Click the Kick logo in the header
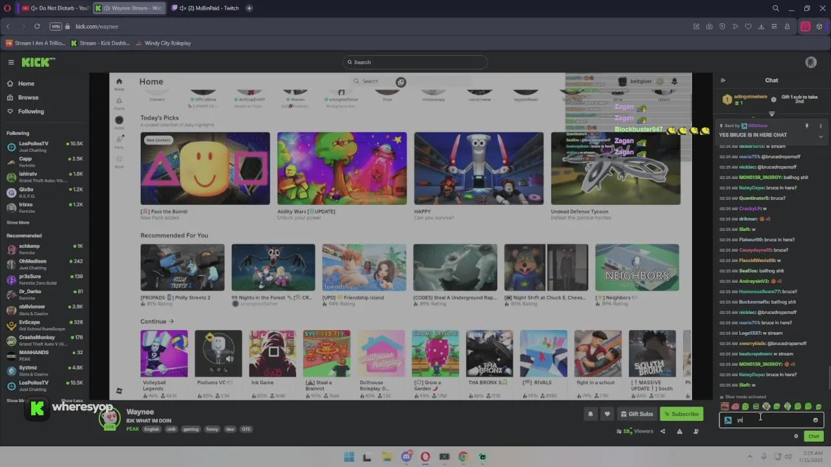 pos(38,62)
